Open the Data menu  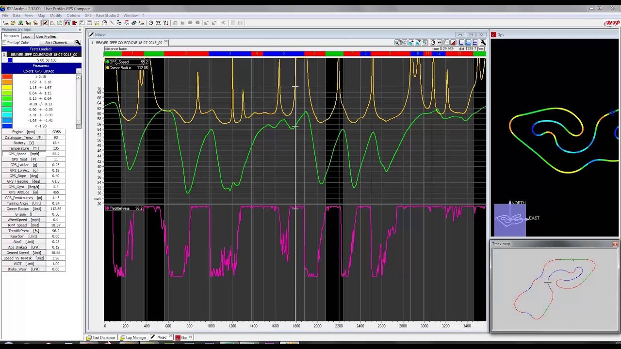tap(16, 16)
